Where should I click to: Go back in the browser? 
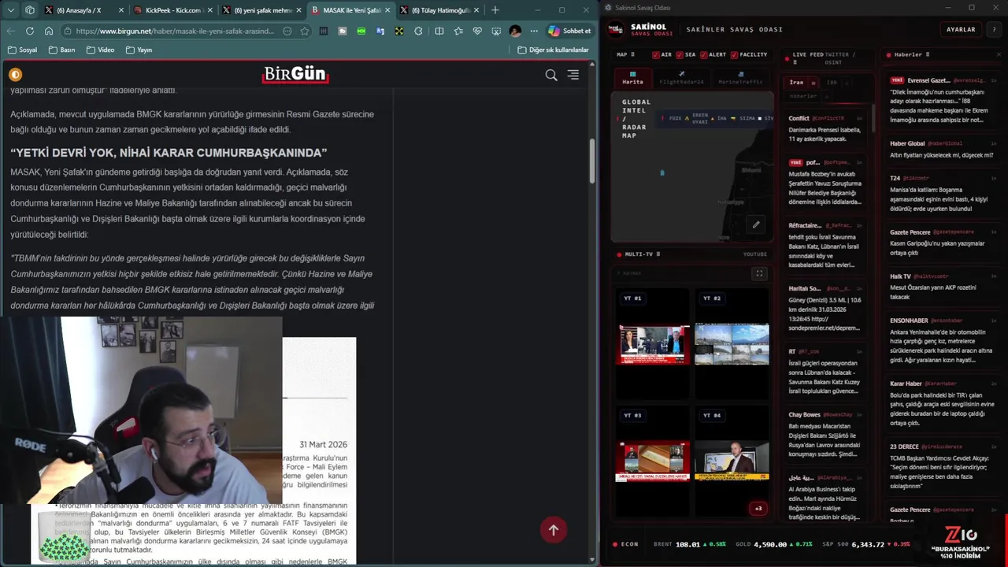[11, 31]
